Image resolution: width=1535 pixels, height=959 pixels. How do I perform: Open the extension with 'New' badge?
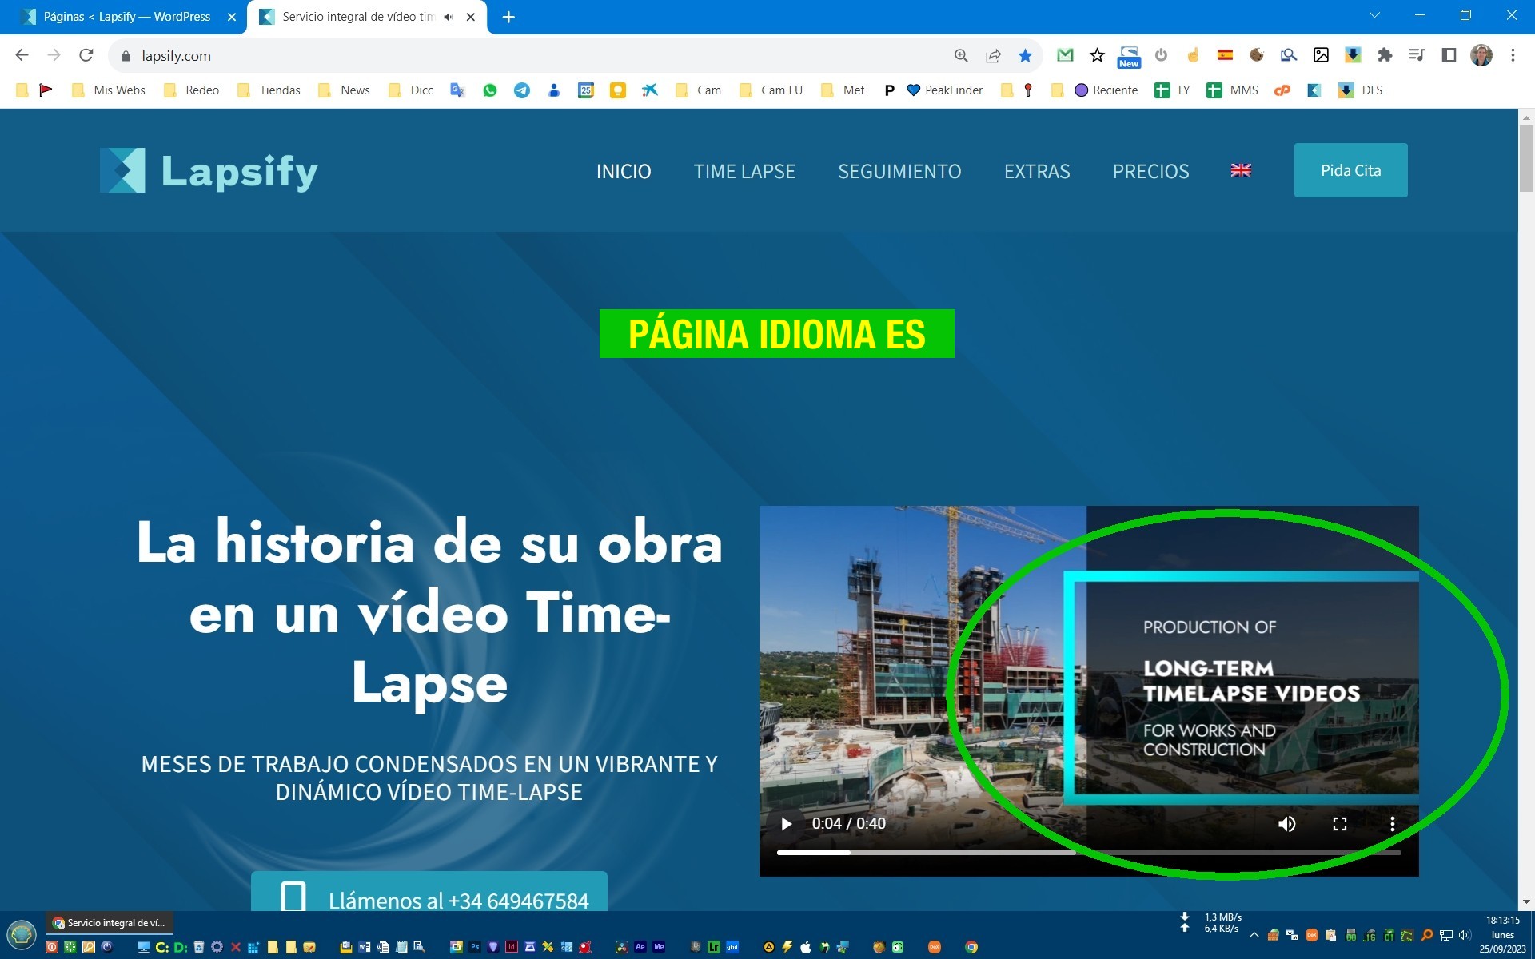click(1129, 57)
